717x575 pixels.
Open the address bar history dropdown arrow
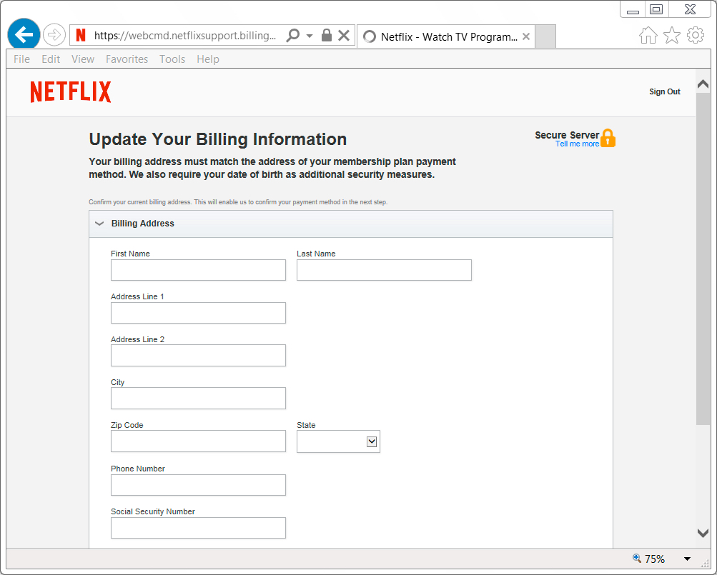[x=310, y=36]
